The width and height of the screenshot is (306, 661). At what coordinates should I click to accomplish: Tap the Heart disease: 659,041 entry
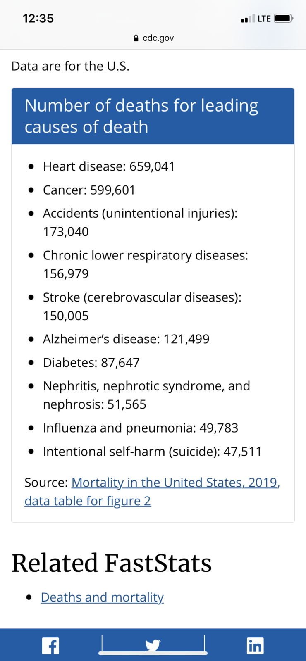click(x=109, y=166)
